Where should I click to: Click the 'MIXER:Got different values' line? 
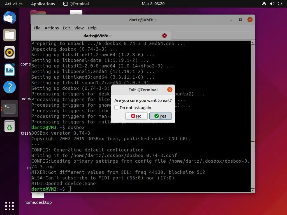(118, 172)
